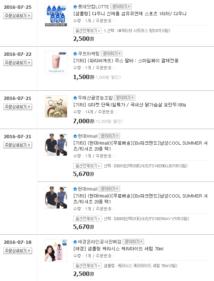Screen dimensions: 214x281
Task: Click home icon next to 롯데닷컴LOTTE seller
Action: (75, 7)
